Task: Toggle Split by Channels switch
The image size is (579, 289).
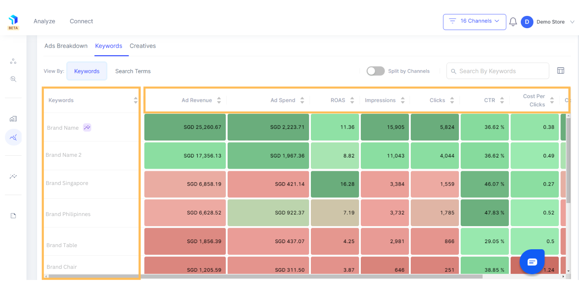Action: point(376,71)
